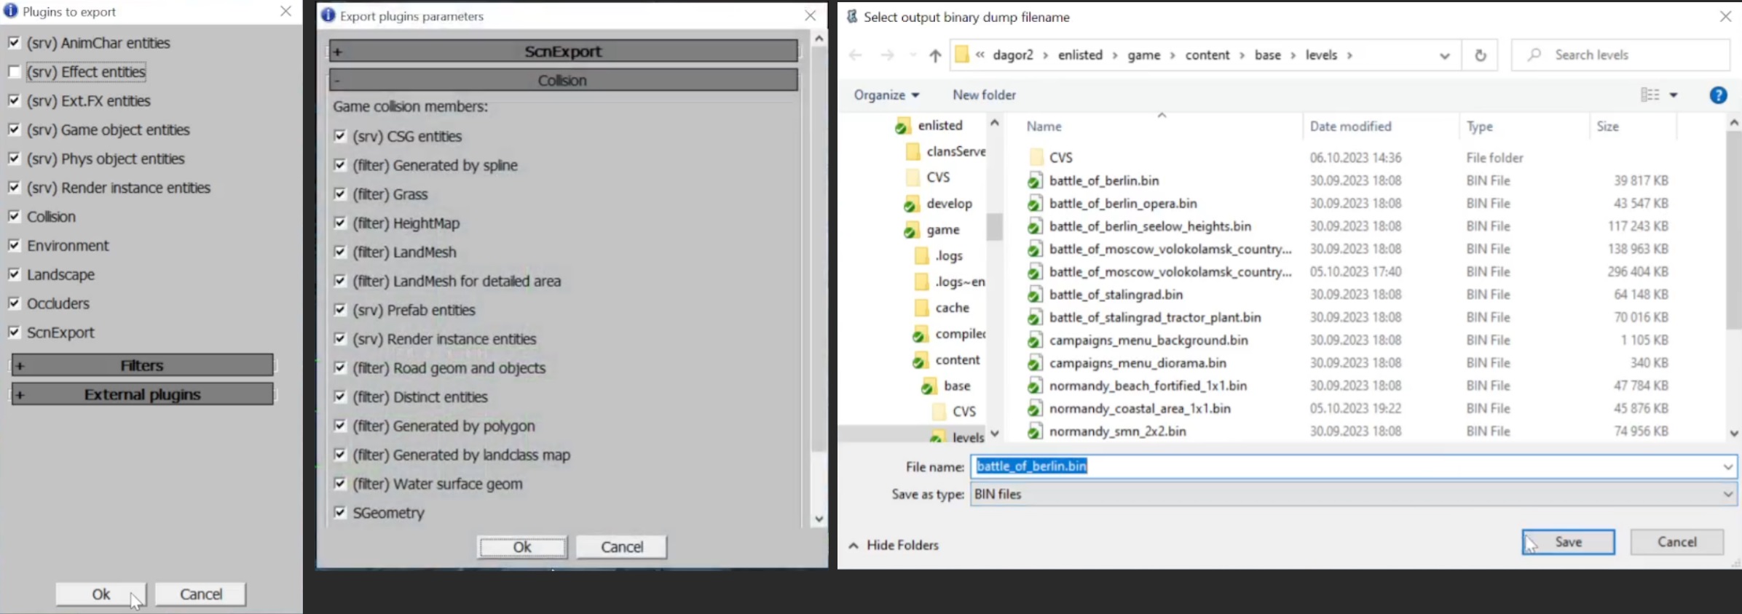Enable the (srv) Effect entities checkbox
The image size is (1742, 614).
click(x=14, y=72)
